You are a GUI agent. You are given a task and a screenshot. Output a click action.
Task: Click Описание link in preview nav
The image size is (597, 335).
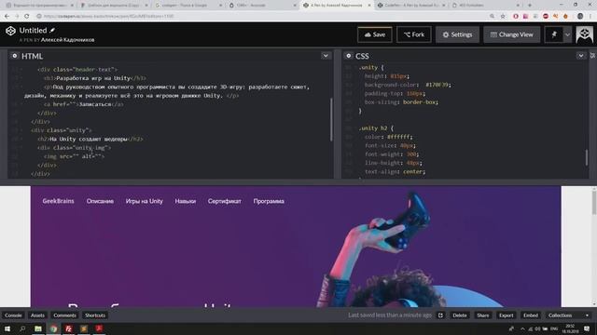[x=100, y=201]
